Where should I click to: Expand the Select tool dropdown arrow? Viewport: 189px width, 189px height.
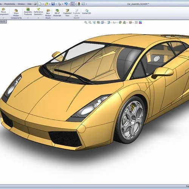pos(76,4)
